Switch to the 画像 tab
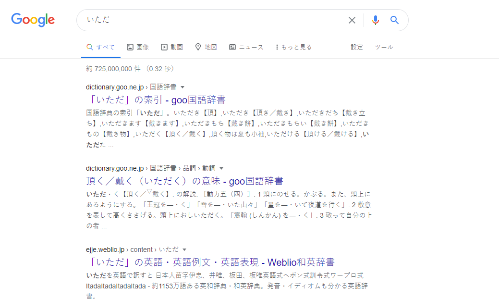499x299 pixels. click(x=138, y=47)
